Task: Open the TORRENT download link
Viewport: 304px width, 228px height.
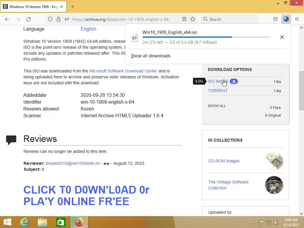Action: pyautogui.click(x=218, y=91)
